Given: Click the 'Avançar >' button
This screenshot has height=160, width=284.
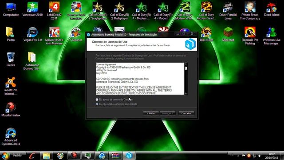Looking at the screenshot, I should (x=168, y=113).
